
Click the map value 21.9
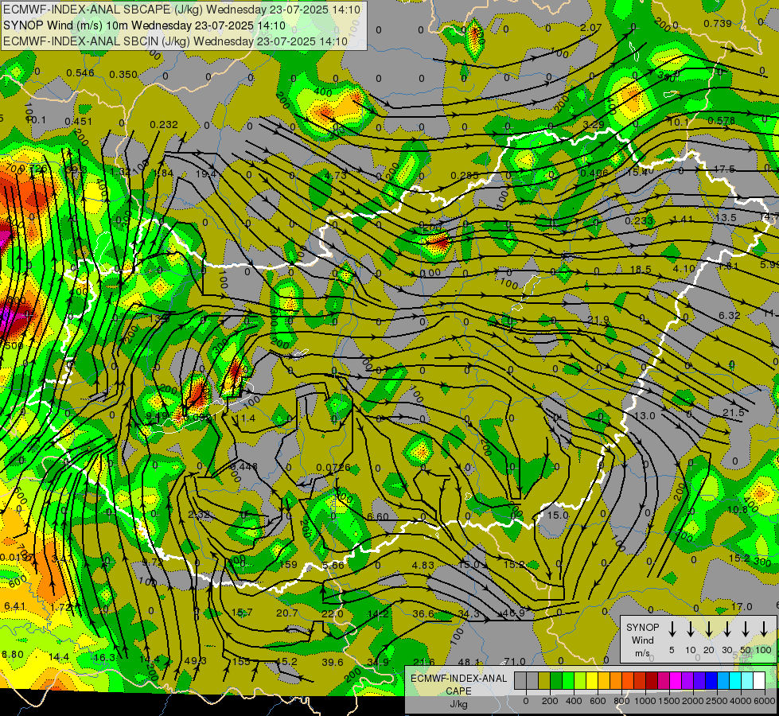(598, 320)
